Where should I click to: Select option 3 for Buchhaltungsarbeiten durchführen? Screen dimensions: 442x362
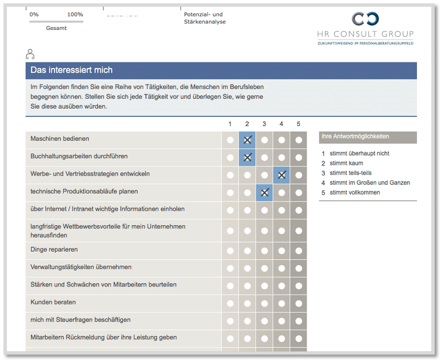(265, 158)
